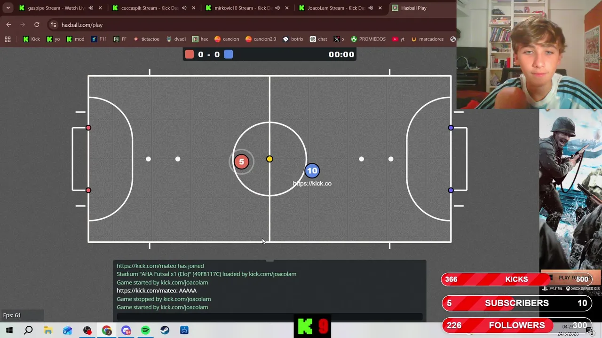The image size is (602, 338).
Task: Reload the haxball page
Action: [37, 25]
